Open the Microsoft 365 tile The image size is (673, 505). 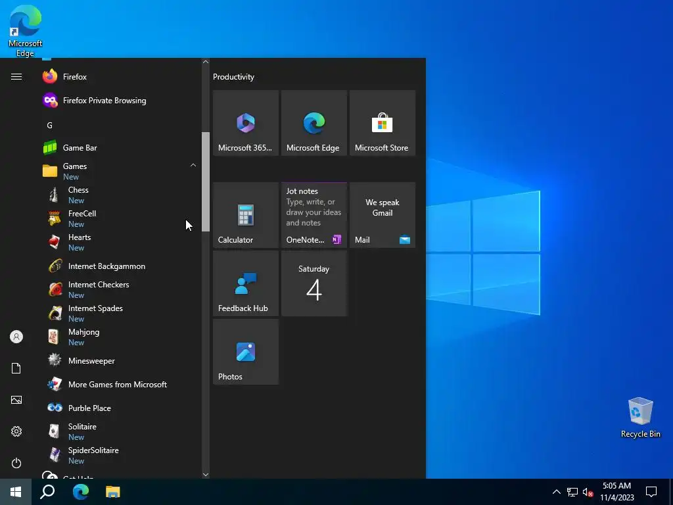246,123
